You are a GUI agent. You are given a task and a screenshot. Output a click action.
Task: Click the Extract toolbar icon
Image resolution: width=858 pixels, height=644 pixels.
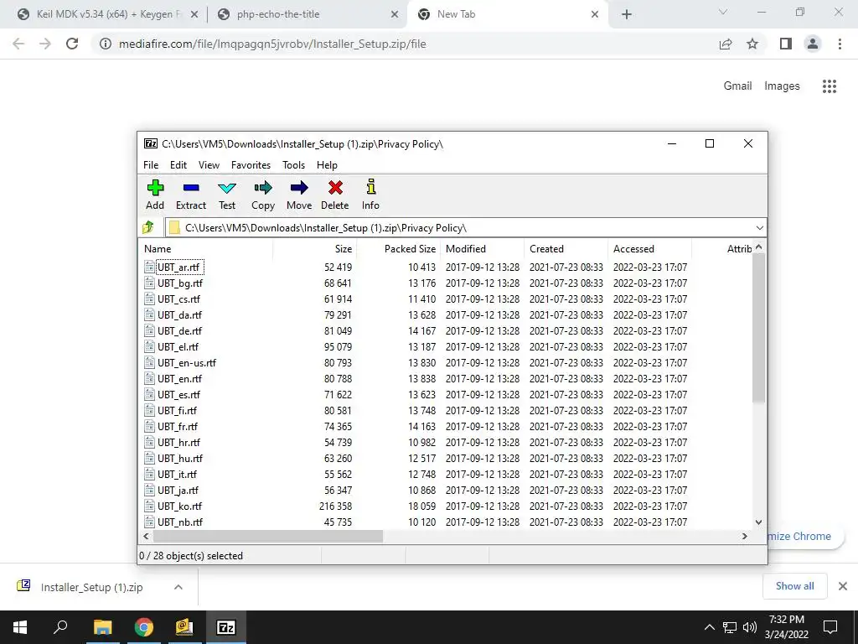coord(191,188)
